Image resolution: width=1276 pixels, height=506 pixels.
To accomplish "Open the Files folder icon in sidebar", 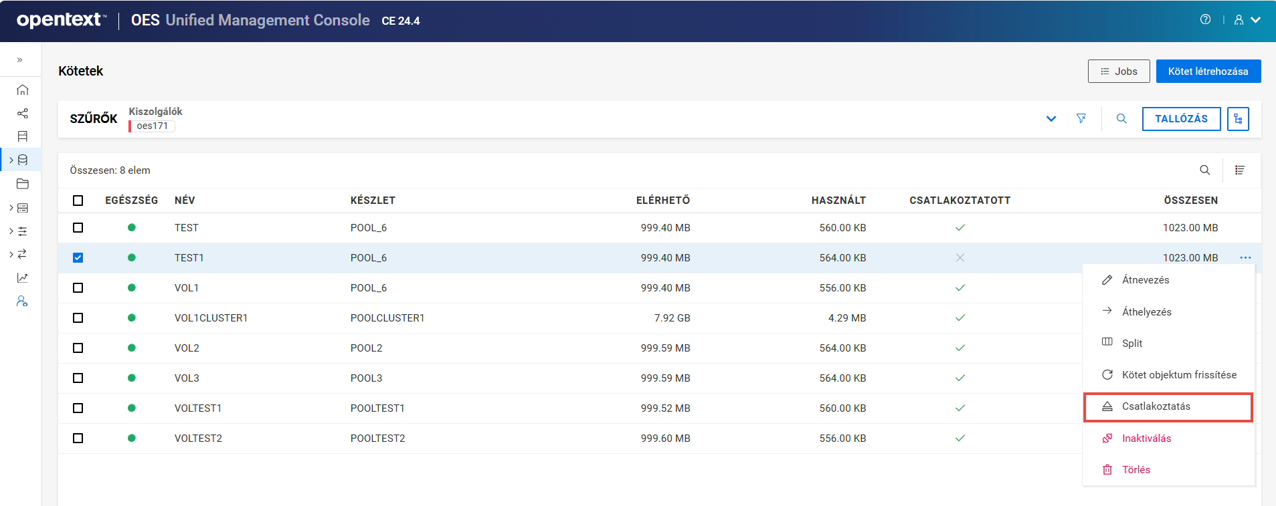I will click(22, 184).
